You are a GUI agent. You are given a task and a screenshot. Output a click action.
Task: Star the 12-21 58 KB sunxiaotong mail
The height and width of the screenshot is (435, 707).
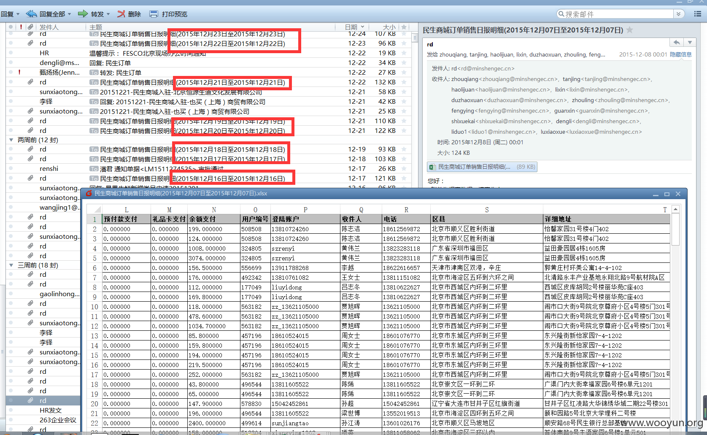pos(404,92)
